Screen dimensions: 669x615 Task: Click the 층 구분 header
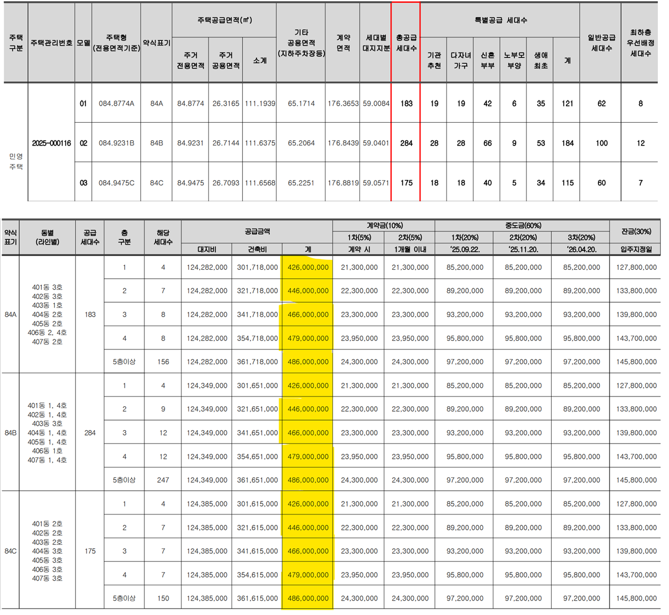coord(124,237)
